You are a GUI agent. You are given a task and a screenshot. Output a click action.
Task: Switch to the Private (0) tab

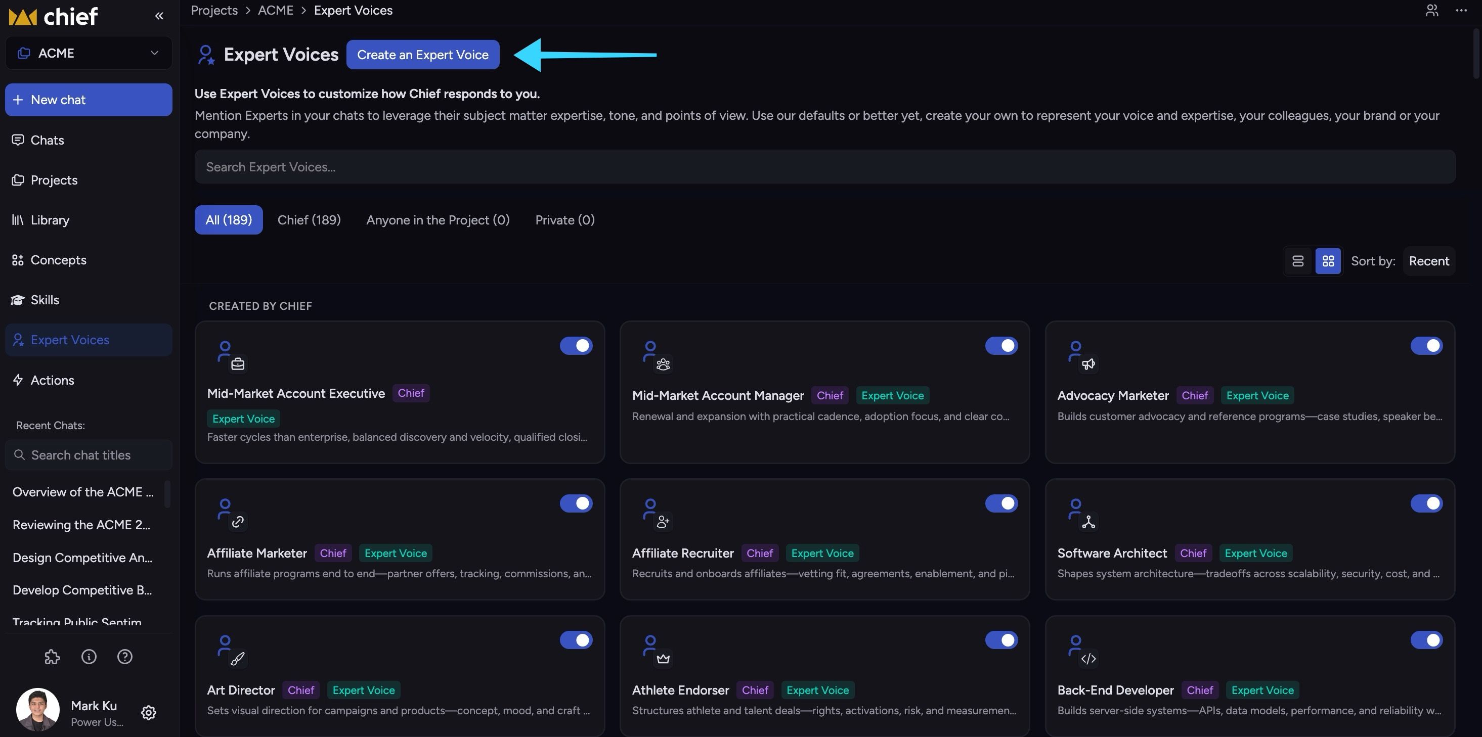565,219
